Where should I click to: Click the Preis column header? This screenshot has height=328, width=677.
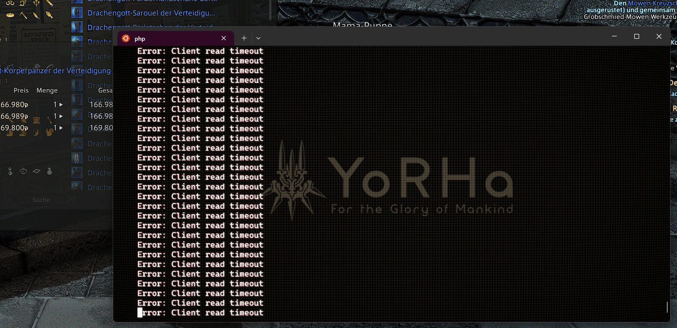21,90
